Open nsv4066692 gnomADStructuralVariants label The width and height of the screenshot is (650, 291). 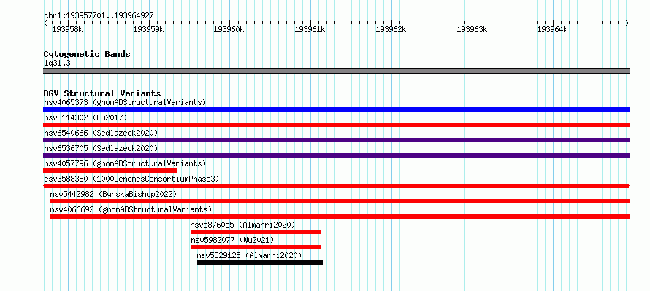131,209
